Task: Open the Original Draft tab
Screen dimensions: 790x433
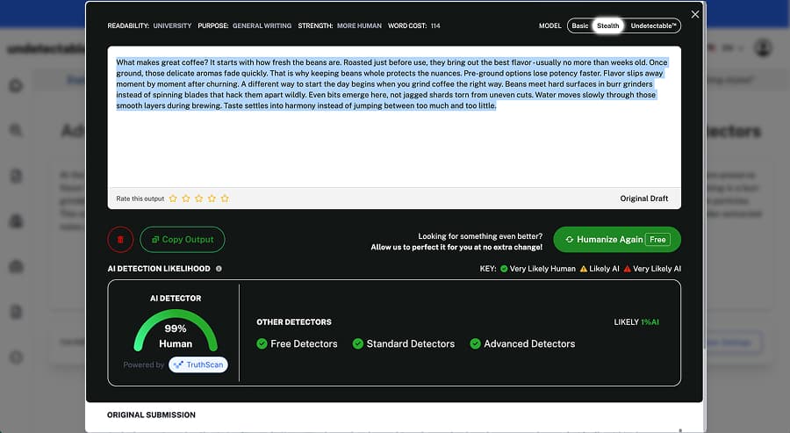Action: 643,198
